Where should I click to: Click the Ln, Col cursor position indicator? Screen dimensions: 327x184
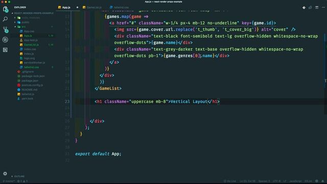click(x=247, y=181)
